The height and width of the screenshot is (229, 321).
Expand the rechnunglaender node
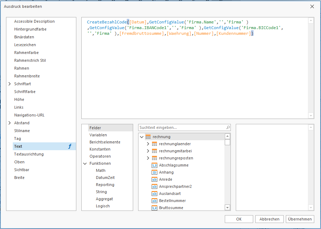pyautogui.click(x=148, y=144)
